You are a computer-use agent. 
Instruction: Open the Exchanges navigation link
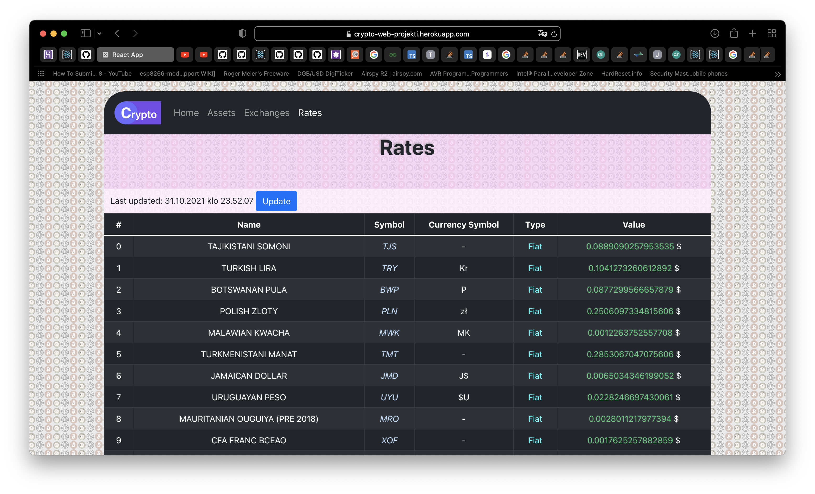point(267,113)
